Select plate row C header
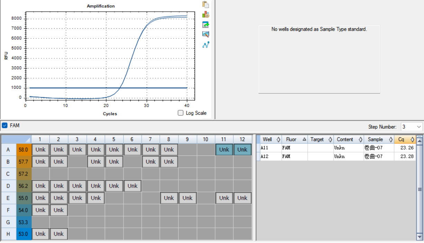This screenshot has height=243, width=424. [8, 174]
